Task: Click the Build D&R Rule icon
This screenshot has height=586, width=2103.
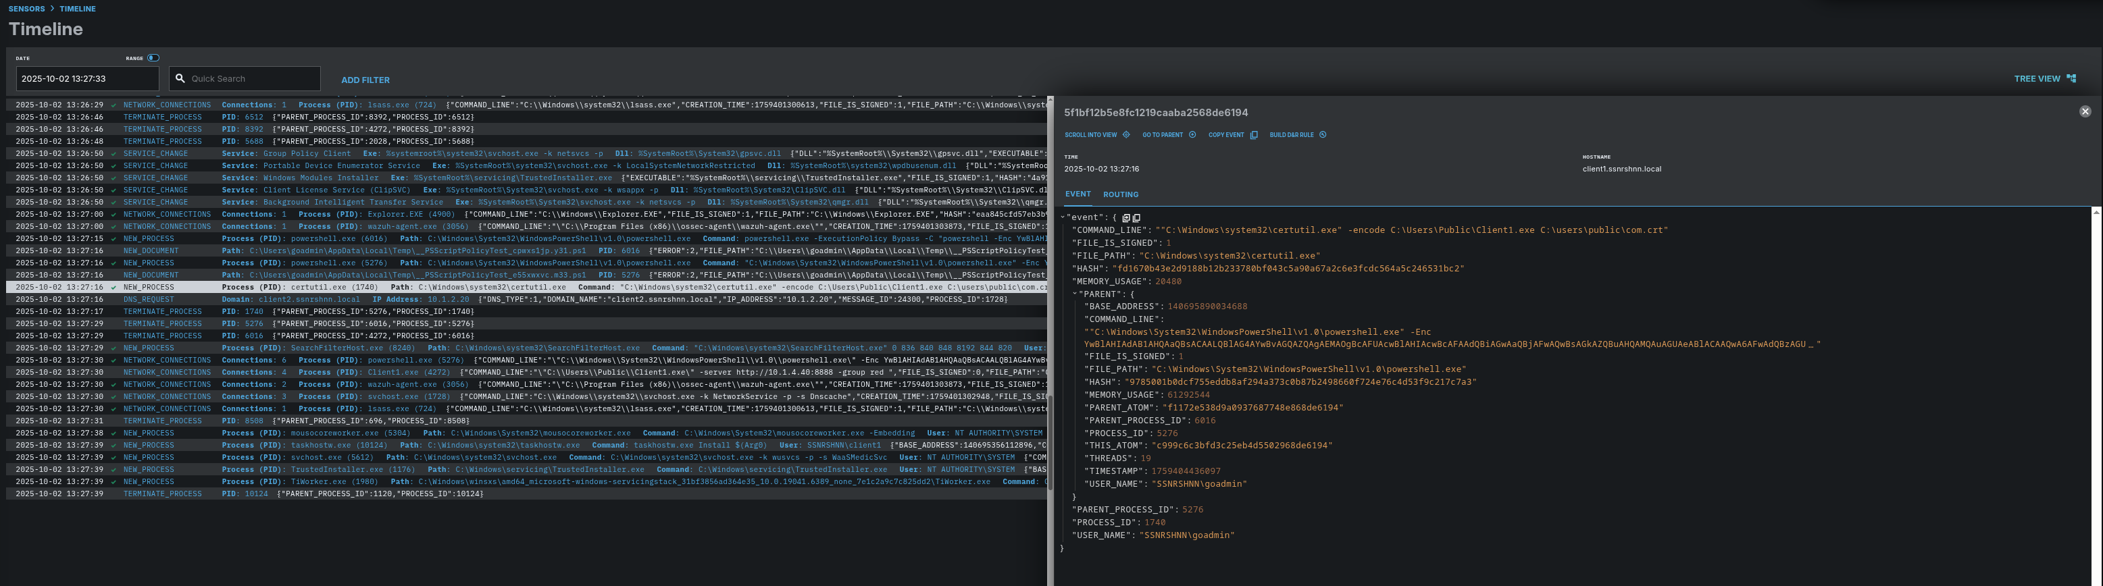Action: pyautogui.click(x=1323, y=134)
